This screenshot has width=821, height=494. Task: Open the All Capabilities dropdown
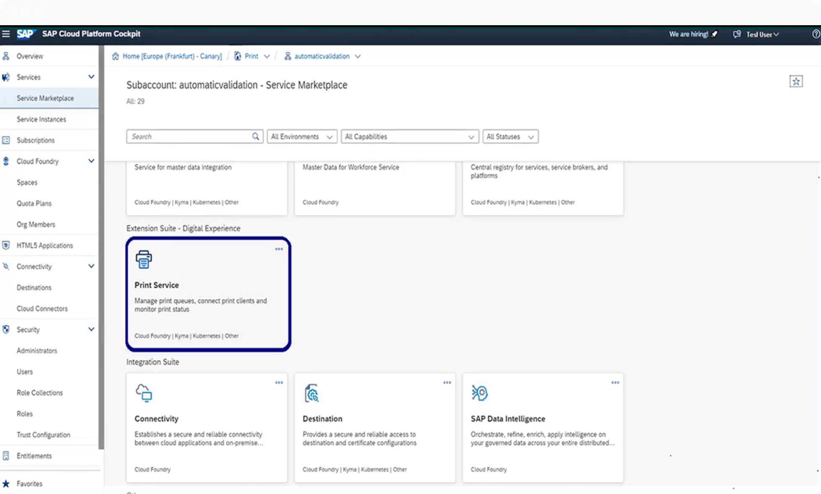(410, 137)
